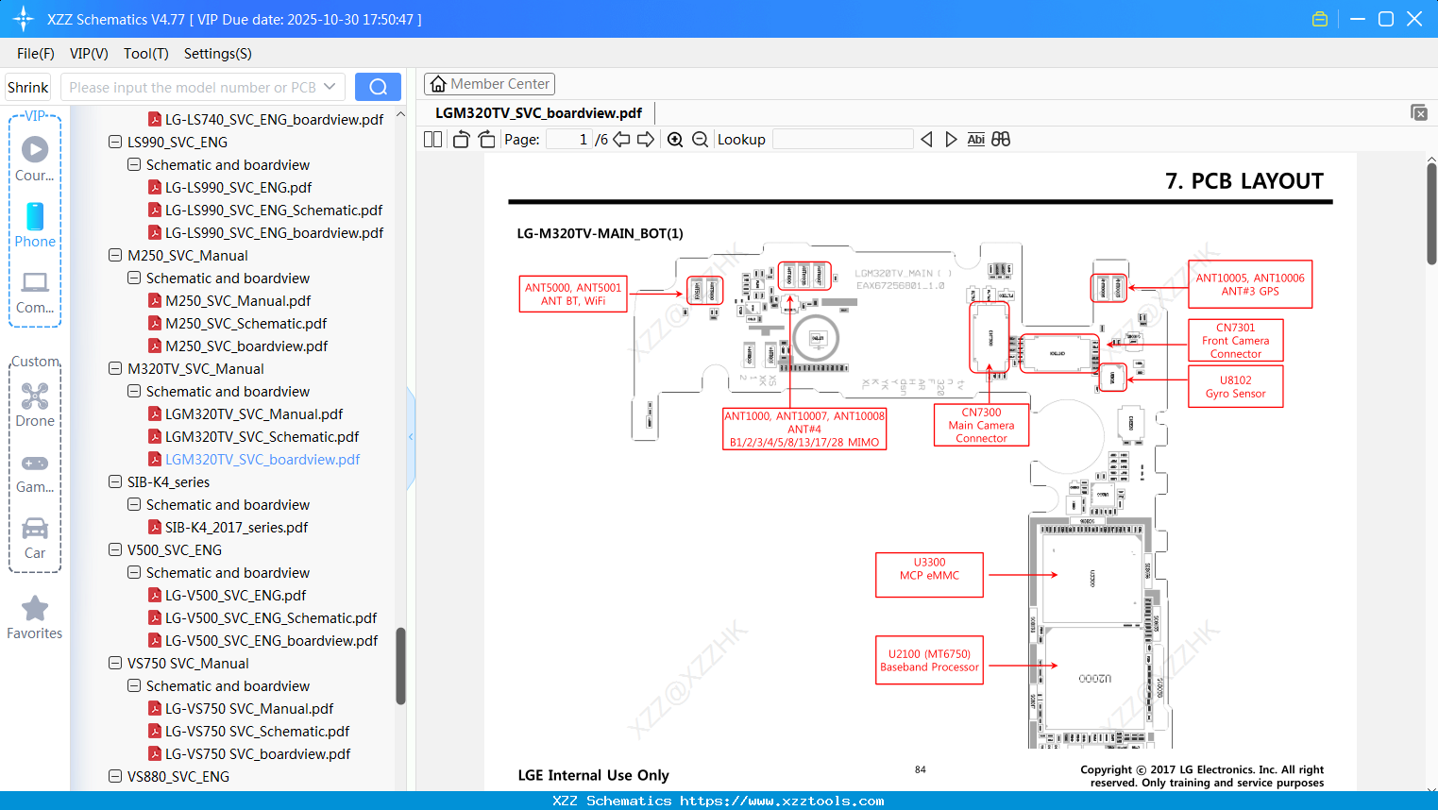Image resolution: width=1438 pixels, height=810 pixels.
Task: Collapse the M320TV_SVC_Manual folder
Action: point(115,369)
